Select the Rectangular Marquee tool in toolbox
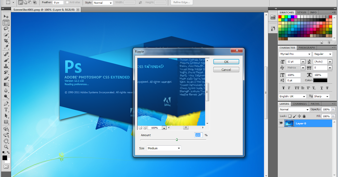 (x=6, y=23)
